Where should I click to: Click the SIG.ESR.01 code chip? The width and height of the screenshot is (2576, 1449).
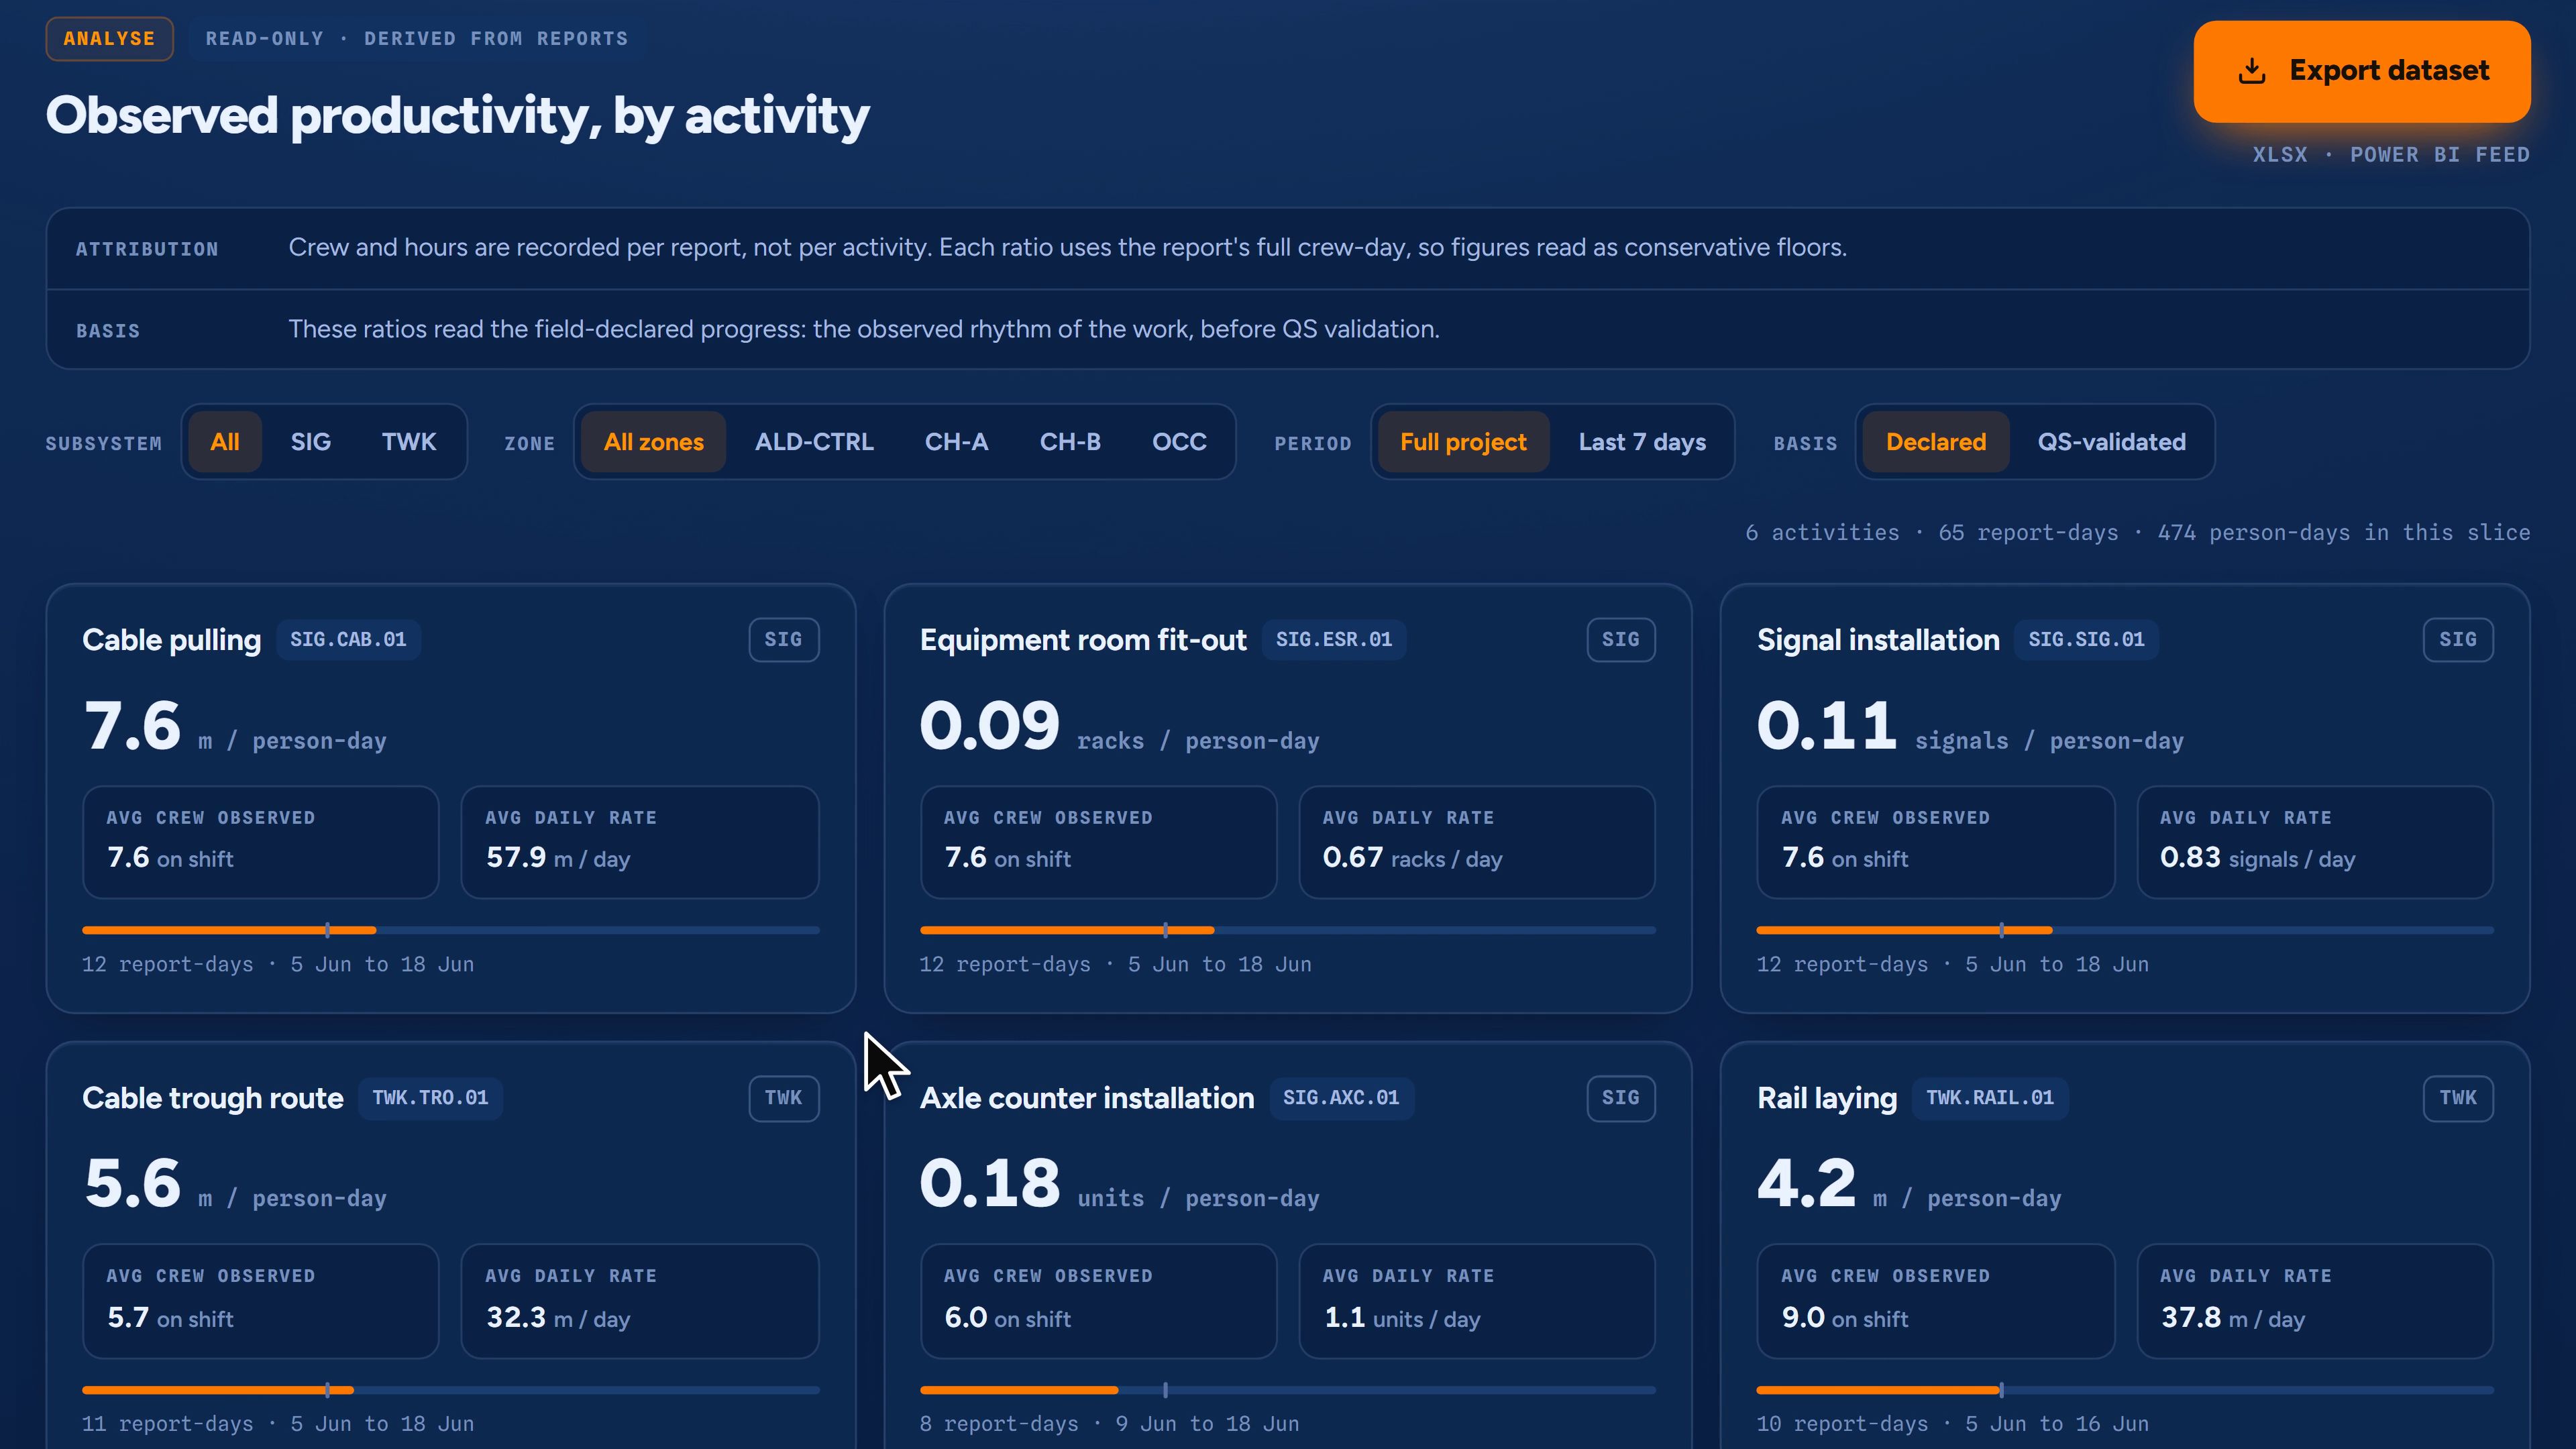coord(1334,640)
